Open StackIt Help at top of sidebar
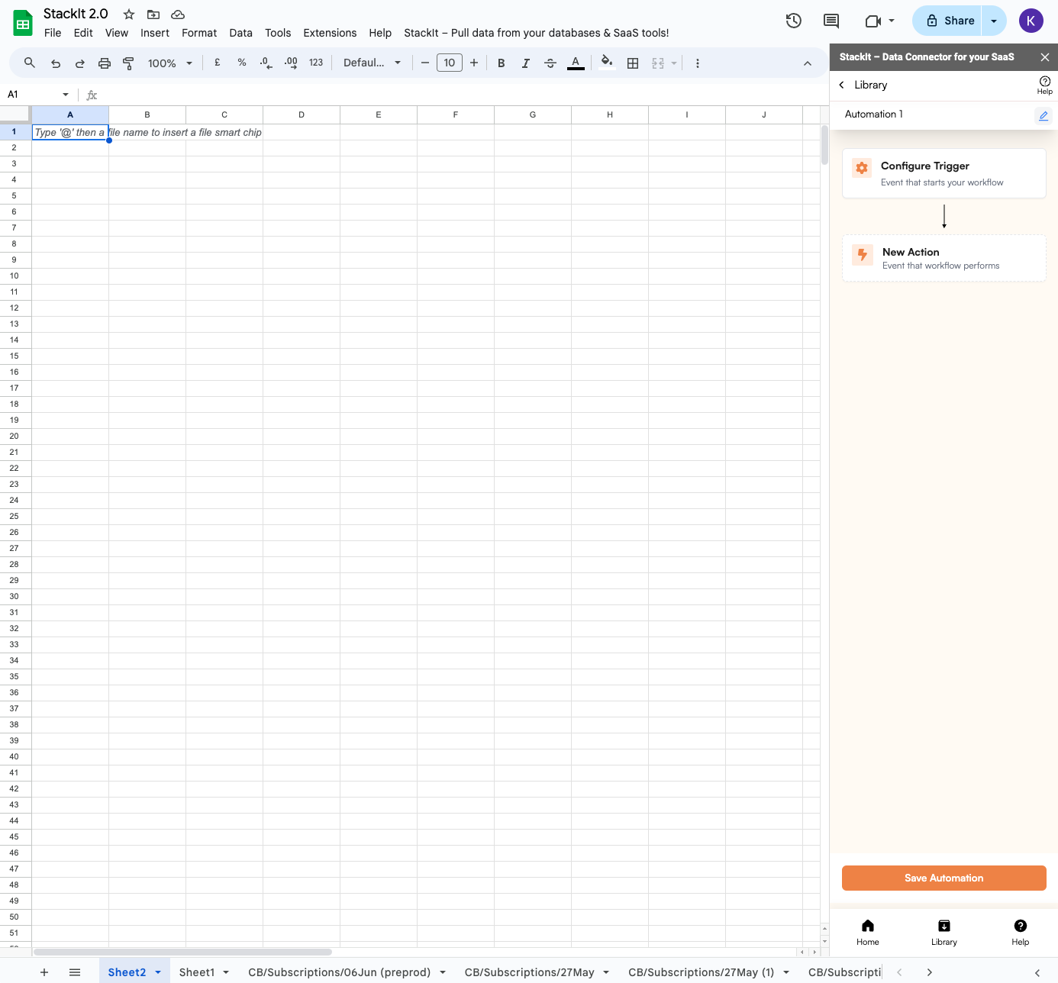The height and width of the screenshot is (983, 1058). (x=1045, y=85)
